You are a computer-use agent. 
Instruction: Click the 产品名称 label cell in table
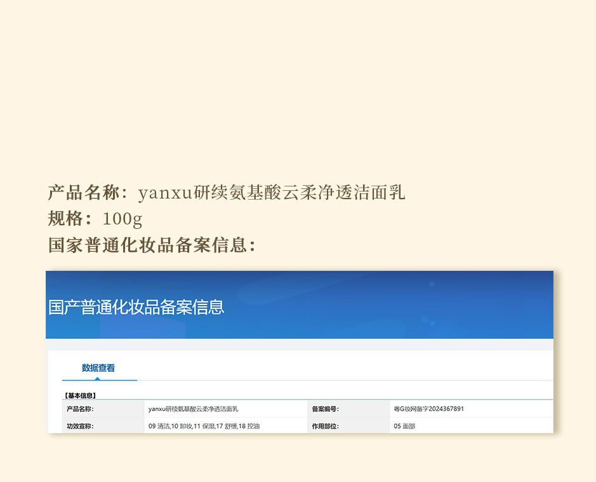pyautogui.click(x=80, y=409)
